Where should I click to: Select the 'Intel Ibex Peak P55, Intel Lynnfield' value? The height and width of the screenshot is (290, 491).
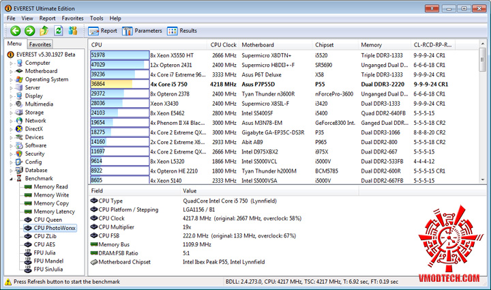[x=224, y=262]
